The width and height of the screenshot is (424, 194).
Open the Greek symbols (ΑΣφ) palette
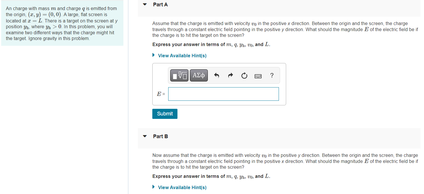199,75
